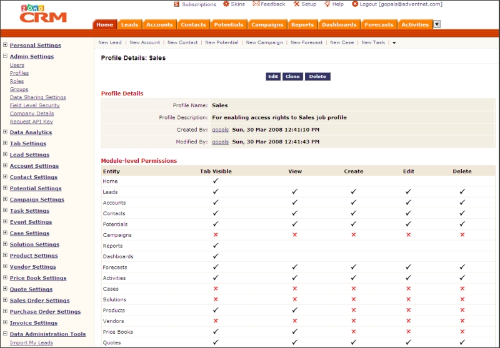Expand the Lead Settings section
The image size is (500, 348).
[5, 155]
